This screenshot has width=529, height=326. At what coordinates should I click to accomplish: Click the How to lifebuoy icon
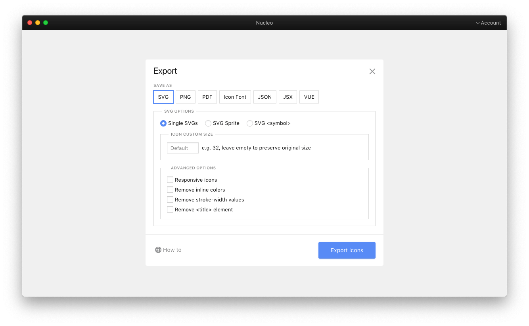(158, 250)
